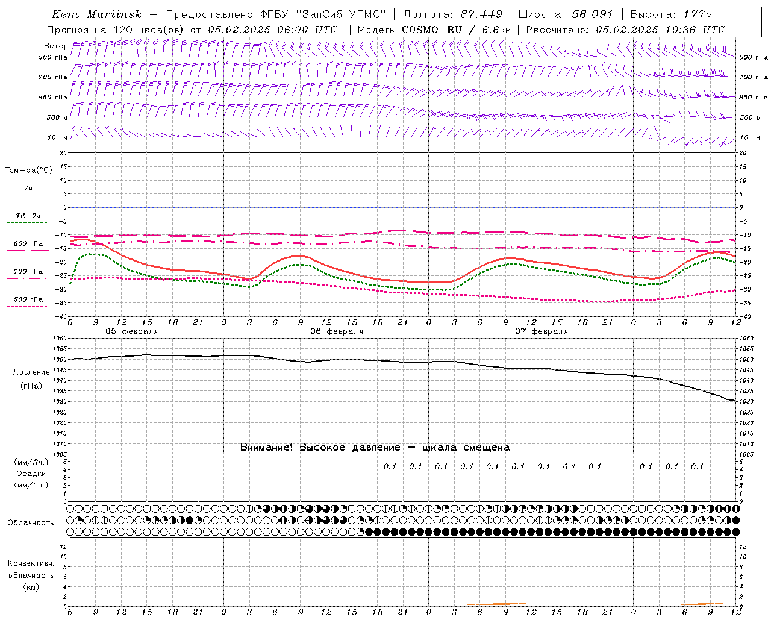This screenshot has height=617, width=771.
Task: Click the station name Kem_Mariinsk in header
Action: (x=97, y=14)
